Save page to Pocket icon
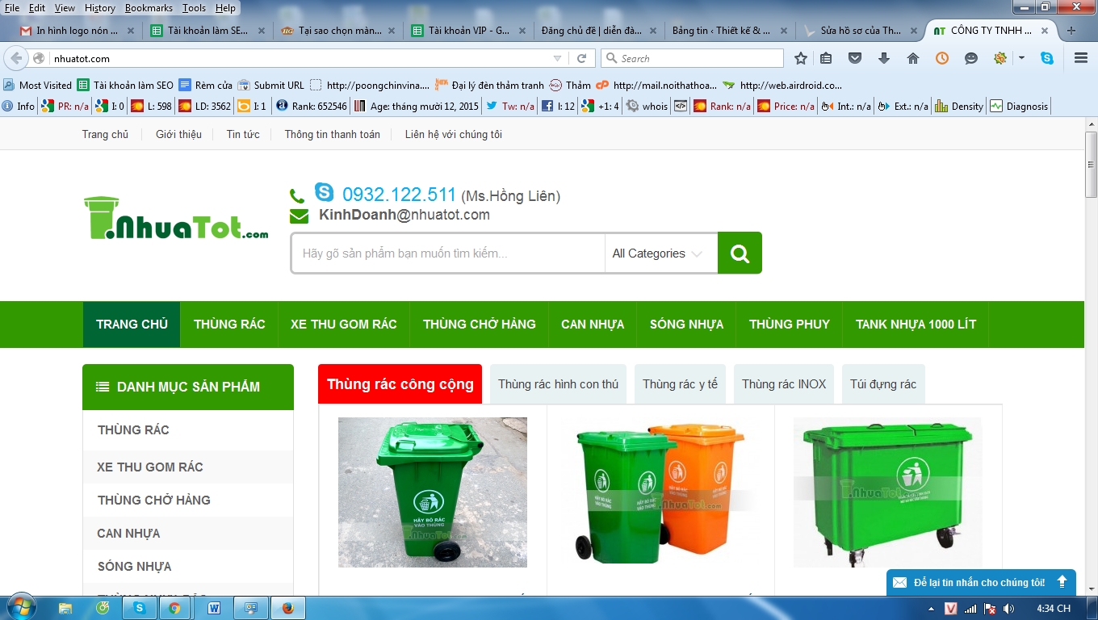This screenshot has width=1098, height=620. click(855, 58)
